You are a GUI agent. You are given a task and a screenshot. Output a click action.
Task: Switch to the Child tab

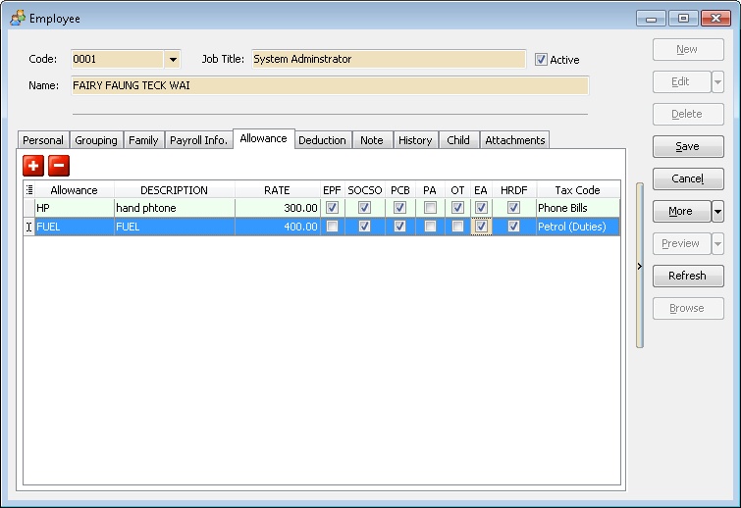point(458,140)
